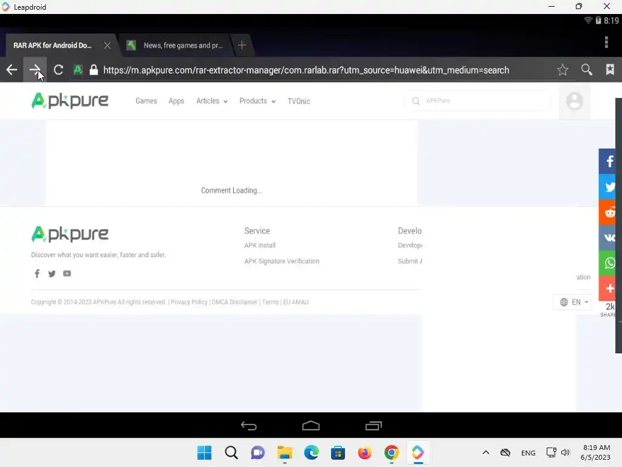The width and height of the screenshot is (622, 467).
Task: Tap the Android home navigation button
Action: click(x=310, y=426)
